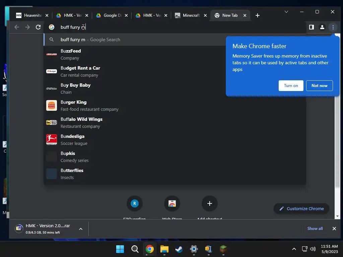Close the downloads bar
Viewport: 343px width, 257px height.
point(334,229)
